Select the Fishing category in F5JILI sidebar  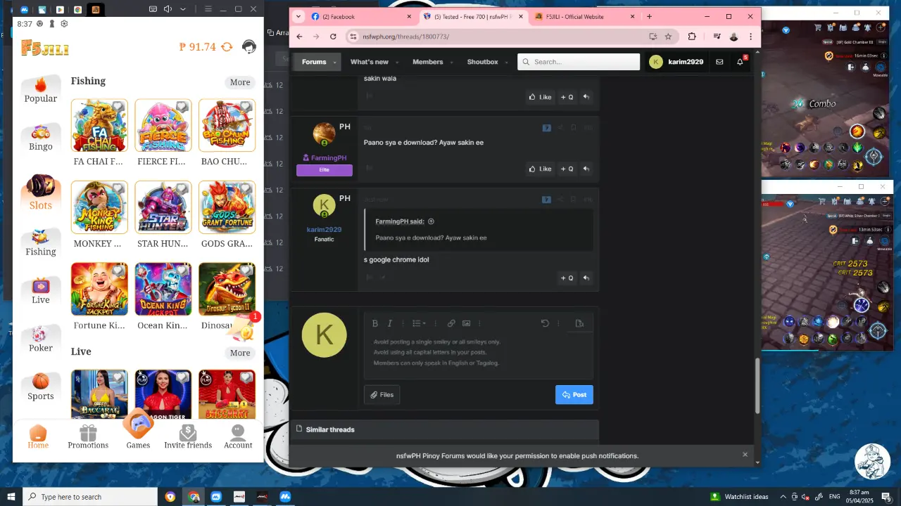41,243
